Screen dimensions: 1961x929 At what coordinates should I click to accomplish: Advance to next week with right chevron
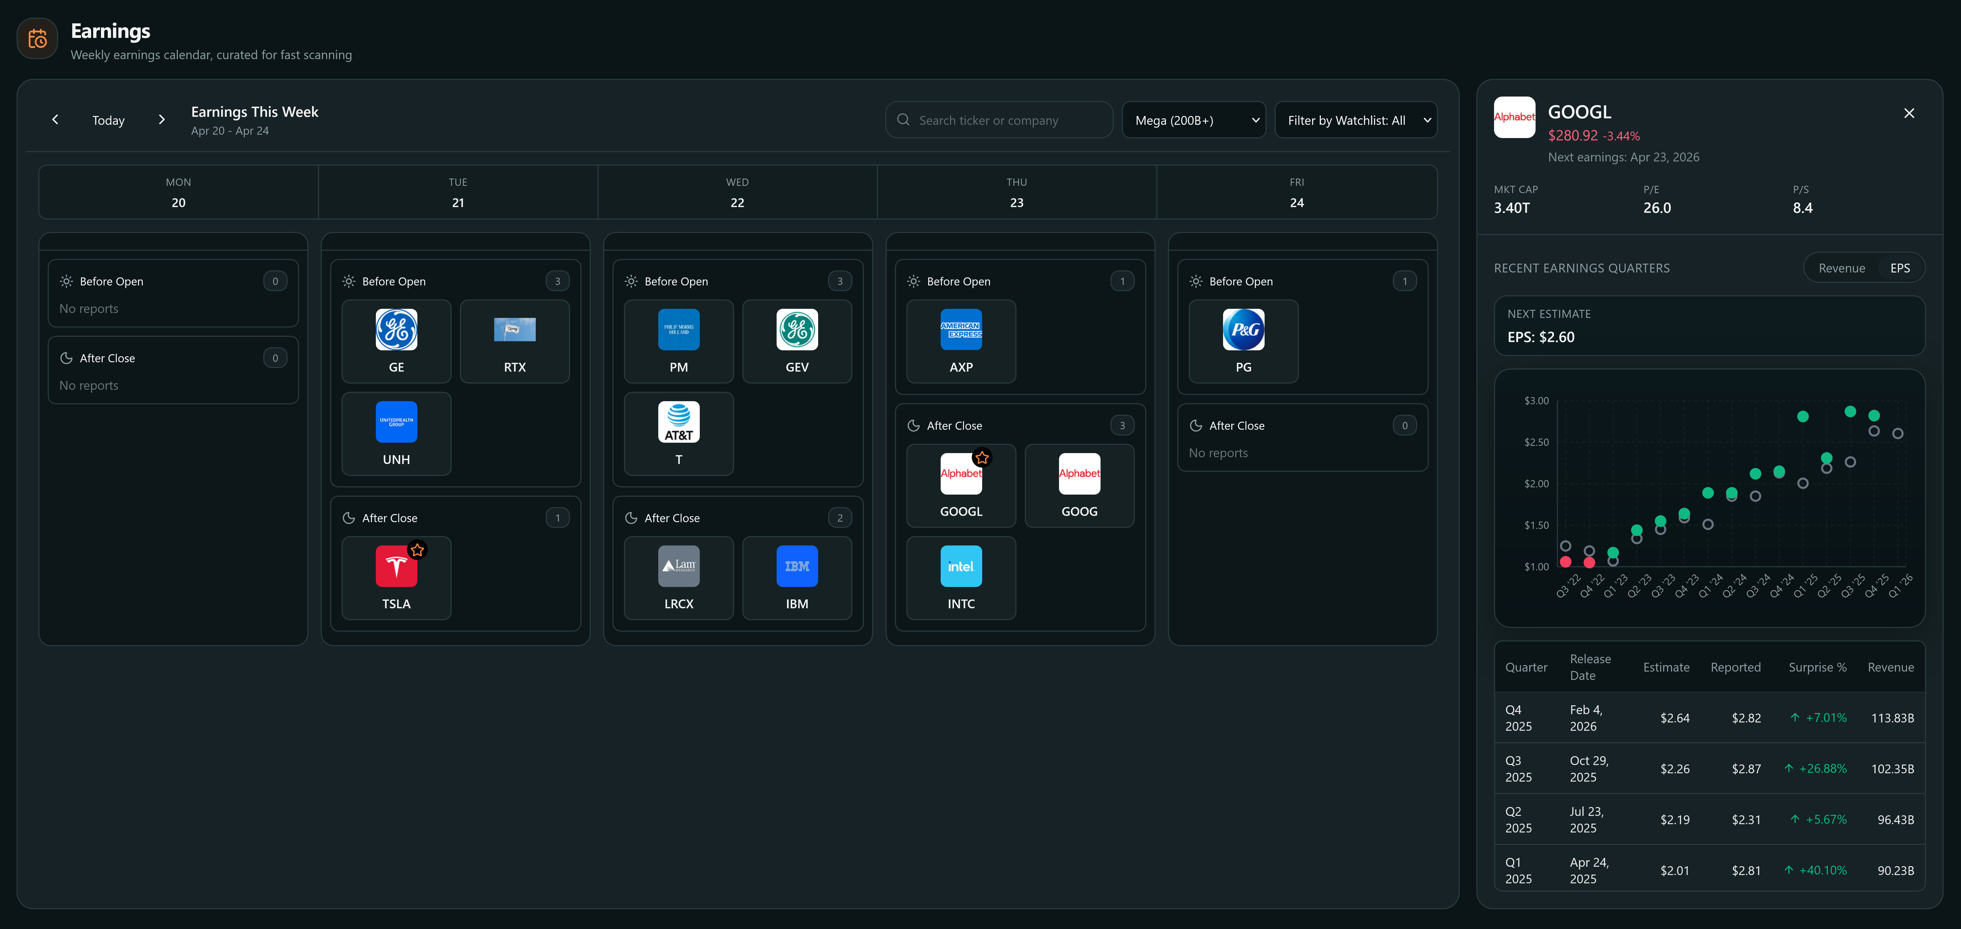pyautogui.click(x=161, y=119)
